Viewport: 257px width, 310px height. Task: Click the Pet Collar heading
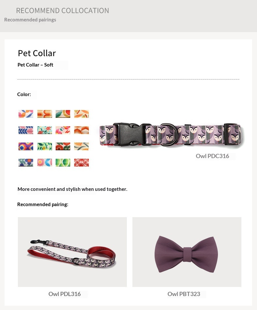tap(37, 53)
